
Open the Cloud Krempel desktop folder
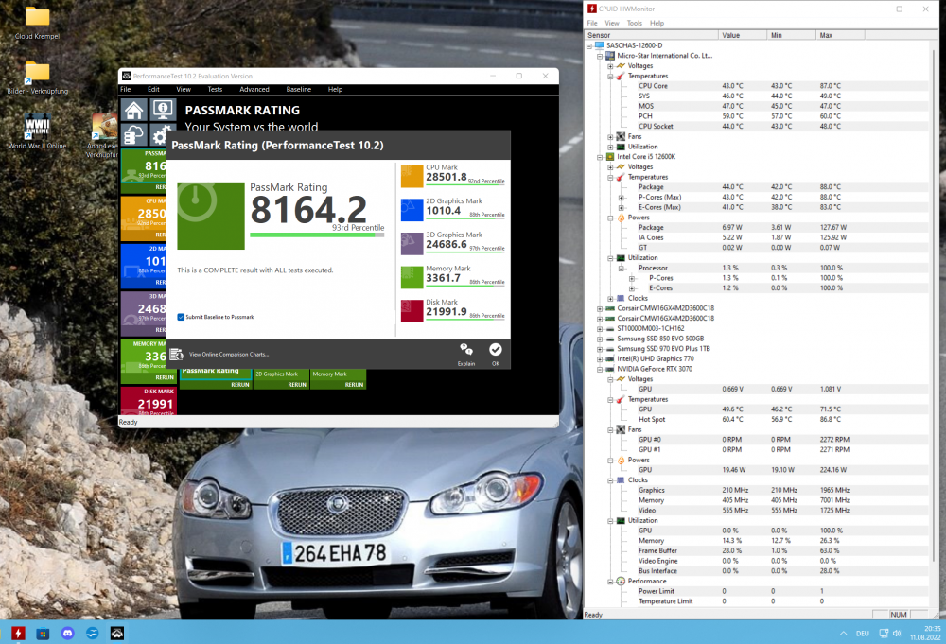point(37,17)
